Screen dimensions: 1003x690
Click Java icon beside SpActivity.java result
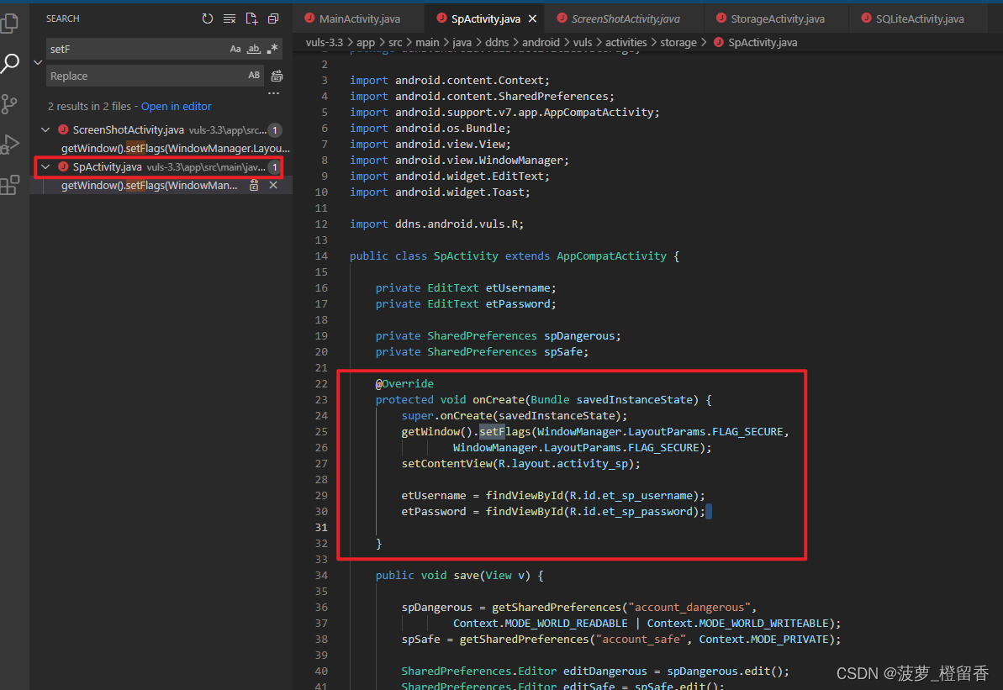tap(63, 167)
